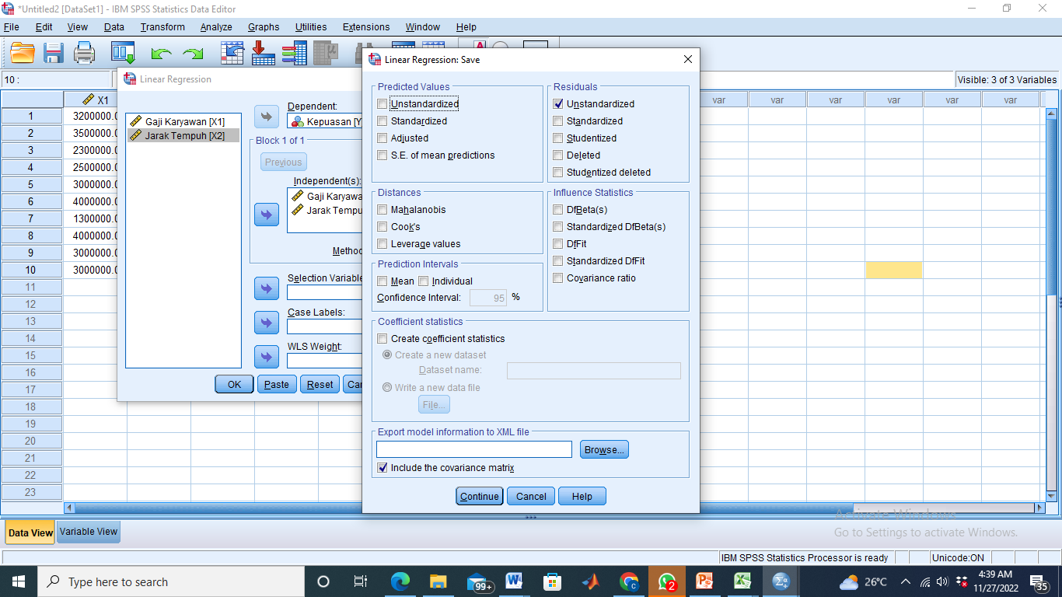The width and height of the screenshot is (1062, 597).
Task: Click the Go to case icon
Action: [232, 53]
